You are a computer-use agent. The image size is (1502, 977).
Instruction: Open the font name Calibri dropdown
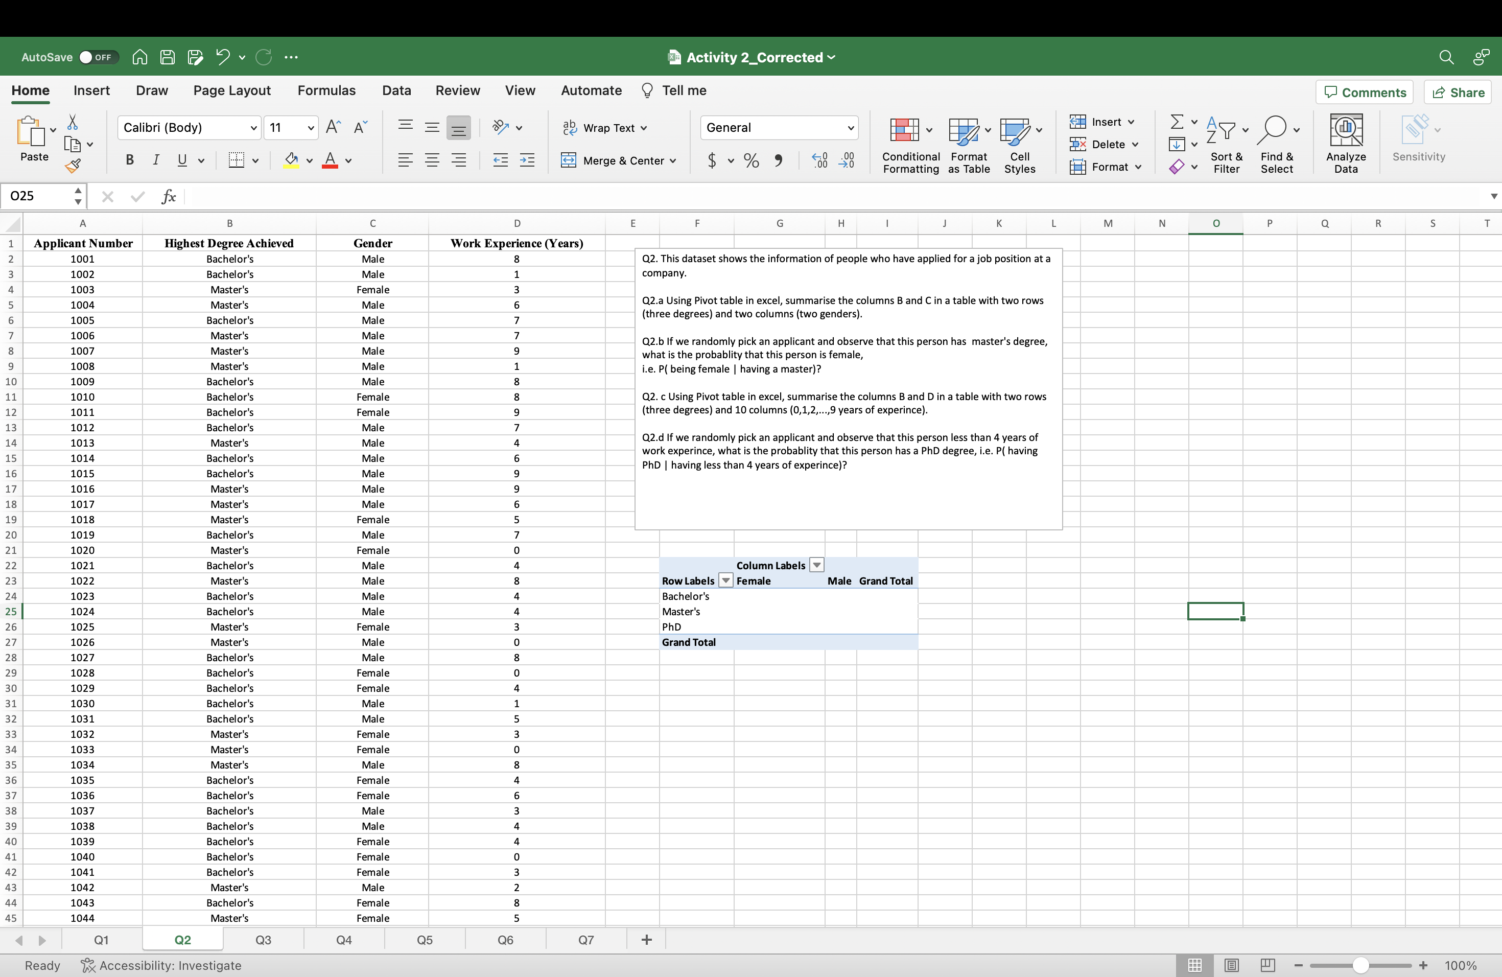click(253, 127)
